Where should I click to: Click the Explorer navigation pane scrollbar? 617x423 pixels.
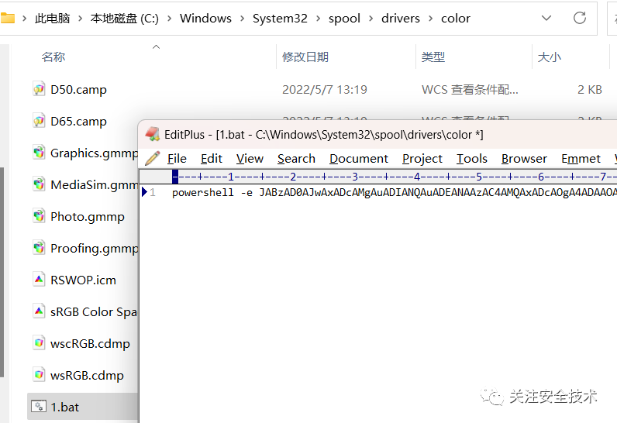point(2,272)
